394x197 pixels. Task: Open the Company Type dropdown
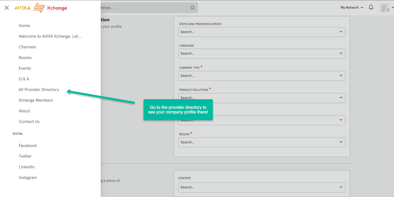pos(262,76)
